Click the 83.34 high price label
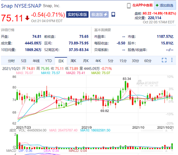 127,79
